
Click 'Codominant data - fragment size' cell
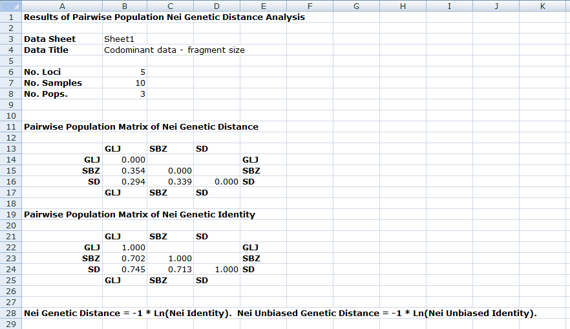[x=174, y=50]
